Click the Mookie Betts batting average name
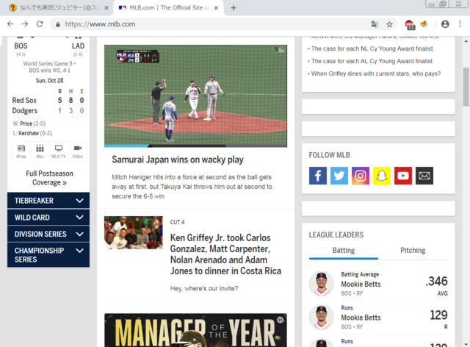This screenshot has height=347, width=470. 361,285
